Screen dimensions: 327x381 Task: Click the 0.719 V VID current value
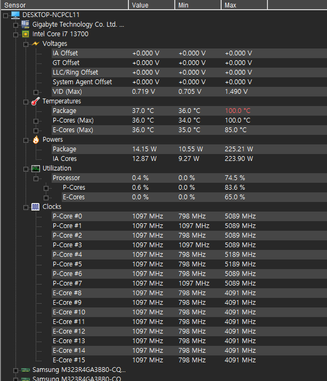click(143, 92)
